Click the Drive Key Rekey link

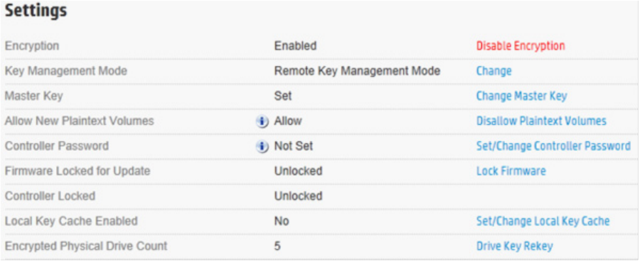pyautogui.click(x=514, y=246)
